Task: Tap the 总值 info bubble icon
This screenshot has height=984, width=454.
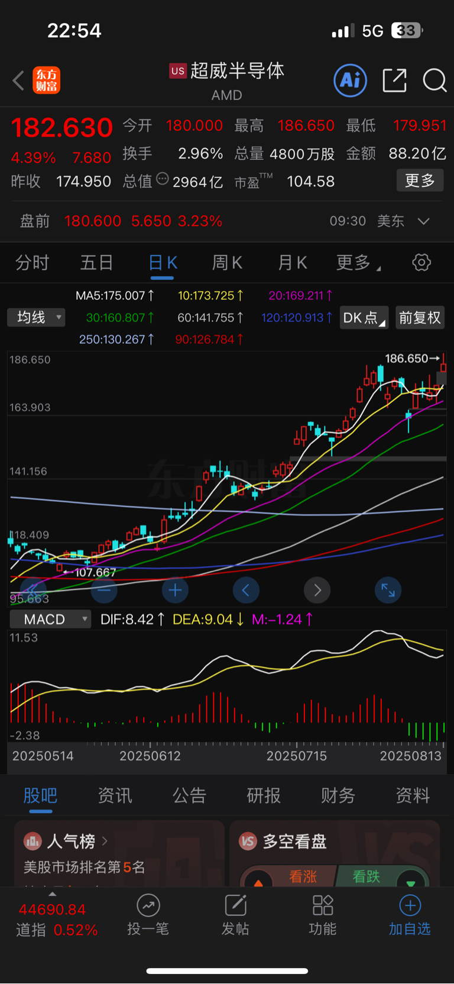Action: pyautogui.click(x=162, y=179)
